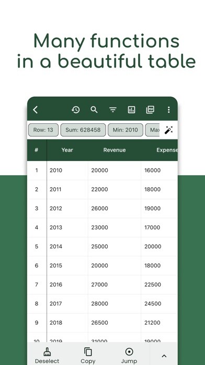This screenshot has width=205, height=365.
Task: Open the history clock icon
Action: point(75,110)
